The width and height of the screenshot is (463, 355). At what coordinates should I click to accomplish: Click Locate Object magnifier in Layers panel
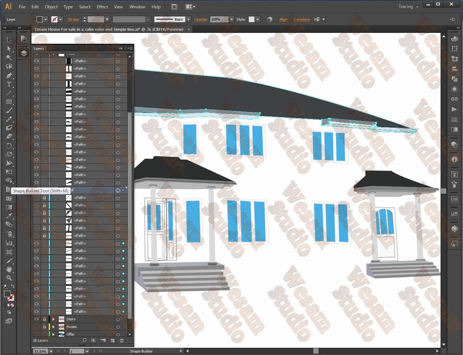click(84, 341)
